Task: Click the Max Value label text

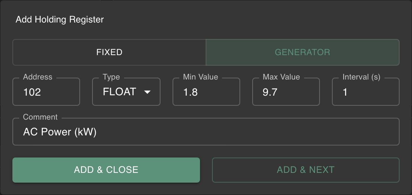Action: pyautogui.click(x=281, y=77)
